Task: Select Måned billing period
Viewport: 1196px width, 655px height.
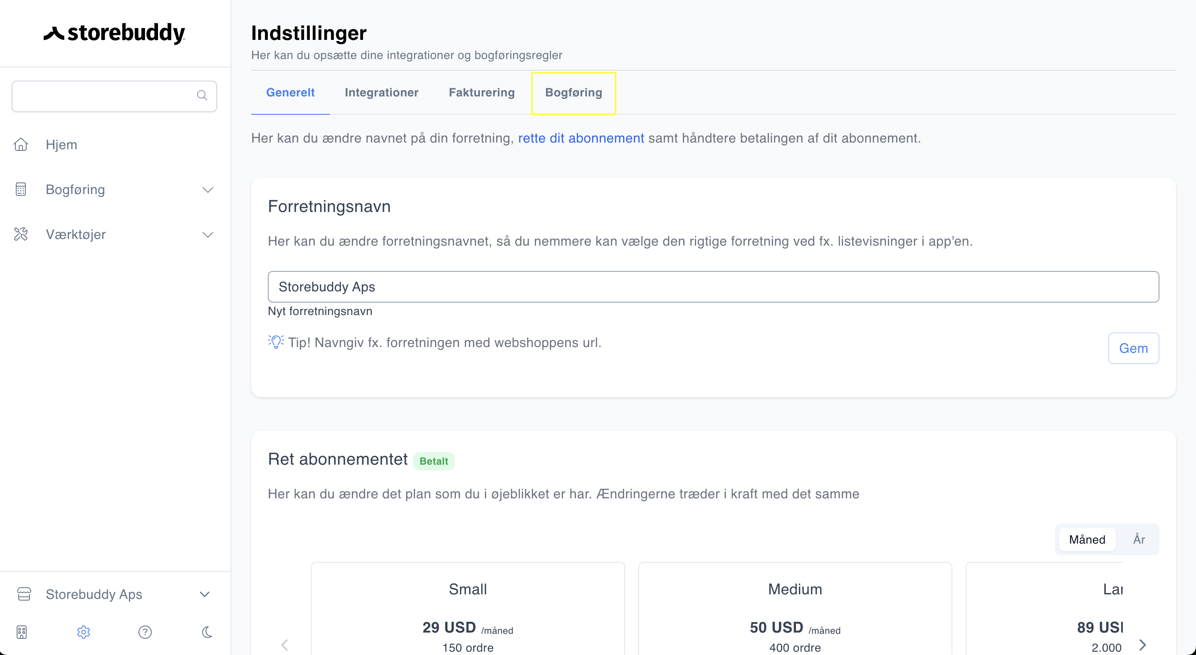Action: point(1087,539)
